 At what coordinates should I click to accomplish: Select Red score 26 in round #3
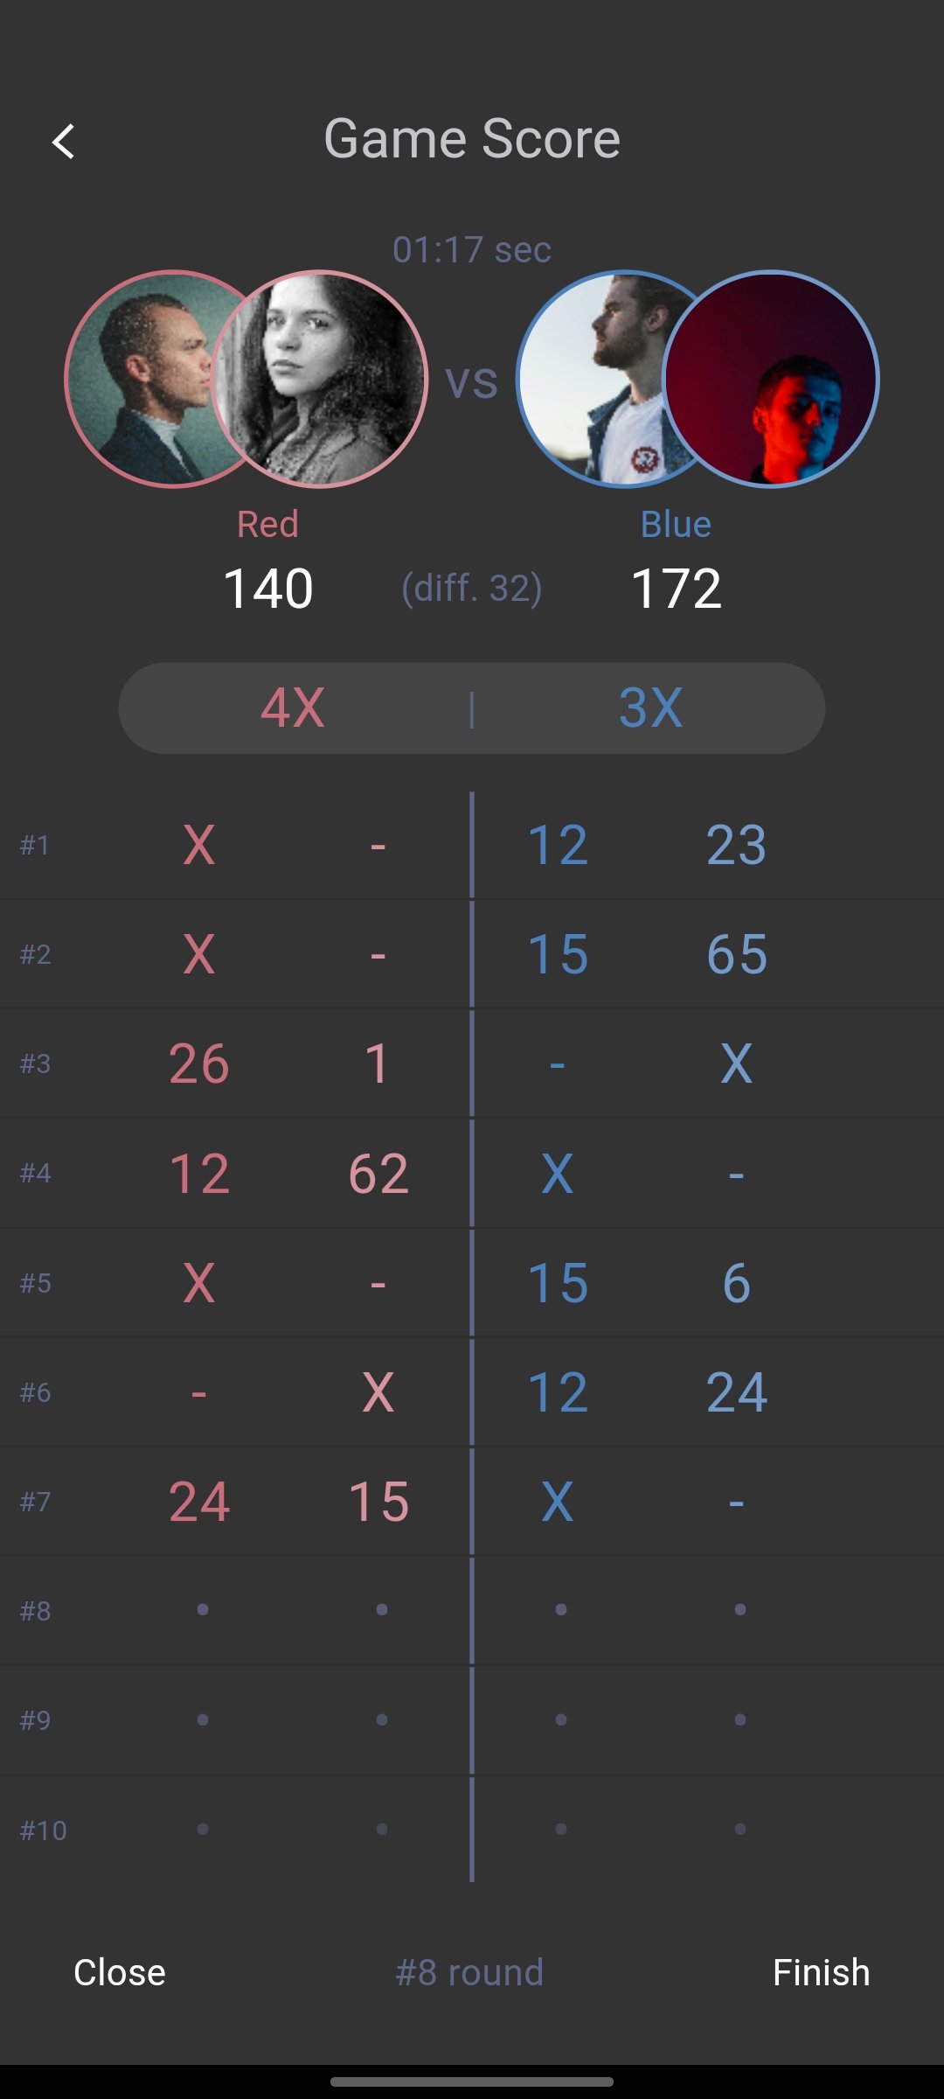pos(199,1063)
